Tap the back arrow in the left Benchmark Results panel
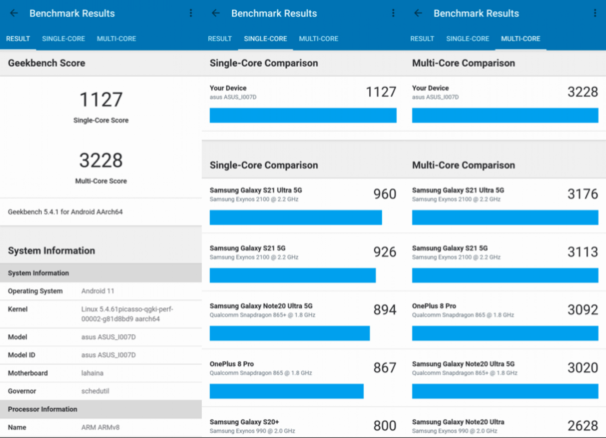 click(14, 13)
